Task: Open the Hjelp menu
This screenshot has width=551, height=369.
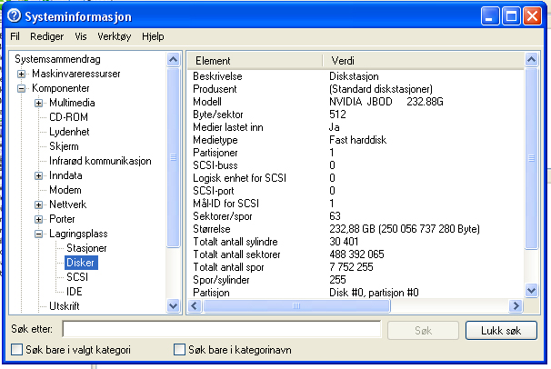Action: click(153, 36)
